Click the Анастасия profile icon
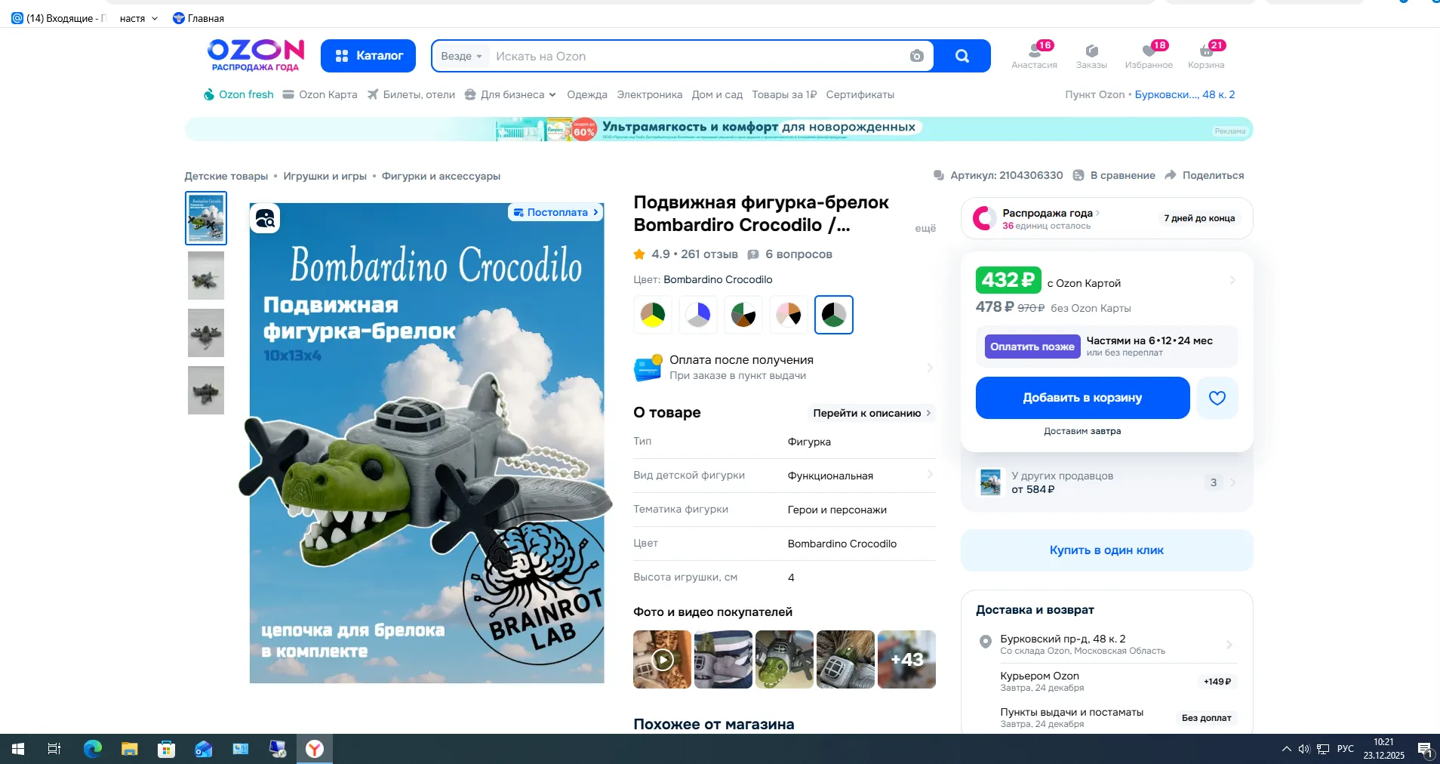The width and height of the screenshot is (1440, 764). pos(1034,54)
